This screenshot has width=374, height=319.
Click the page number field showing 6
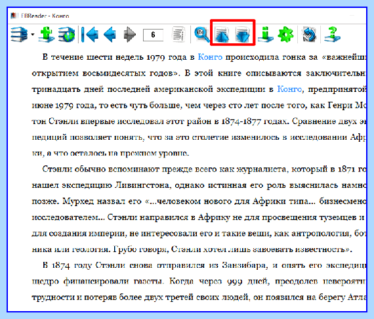click(x=153, y=35)
